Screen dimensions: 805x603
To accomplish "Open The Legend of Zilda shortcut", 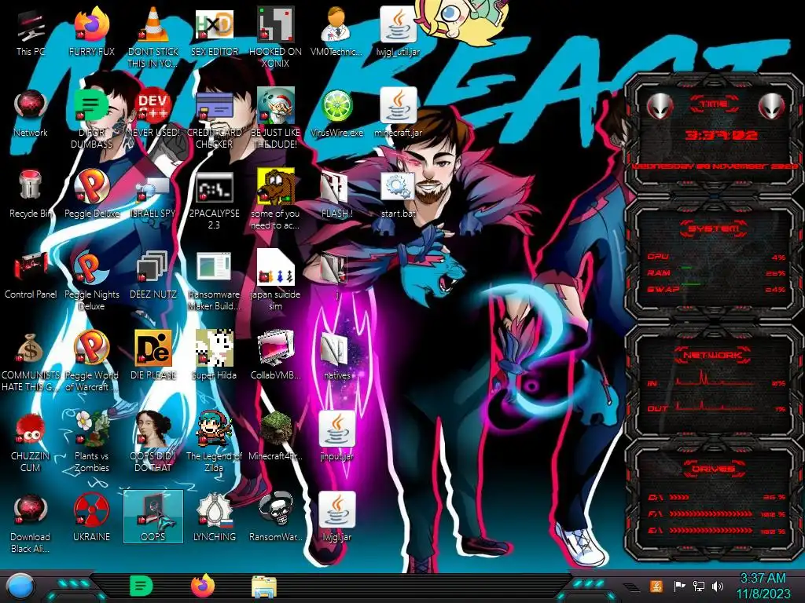I will (214, 443).
